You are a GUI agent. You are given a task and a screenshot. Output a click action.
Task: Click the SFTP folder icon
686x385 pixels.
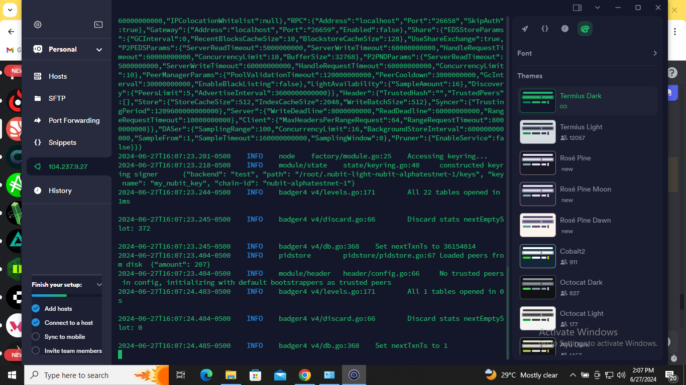[38, 98]
